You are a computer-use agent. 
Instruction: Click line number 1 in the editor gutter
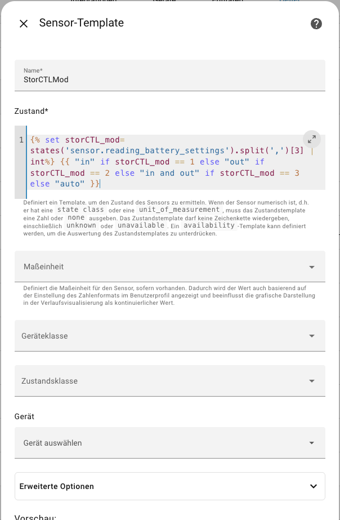tap(21, 140)
